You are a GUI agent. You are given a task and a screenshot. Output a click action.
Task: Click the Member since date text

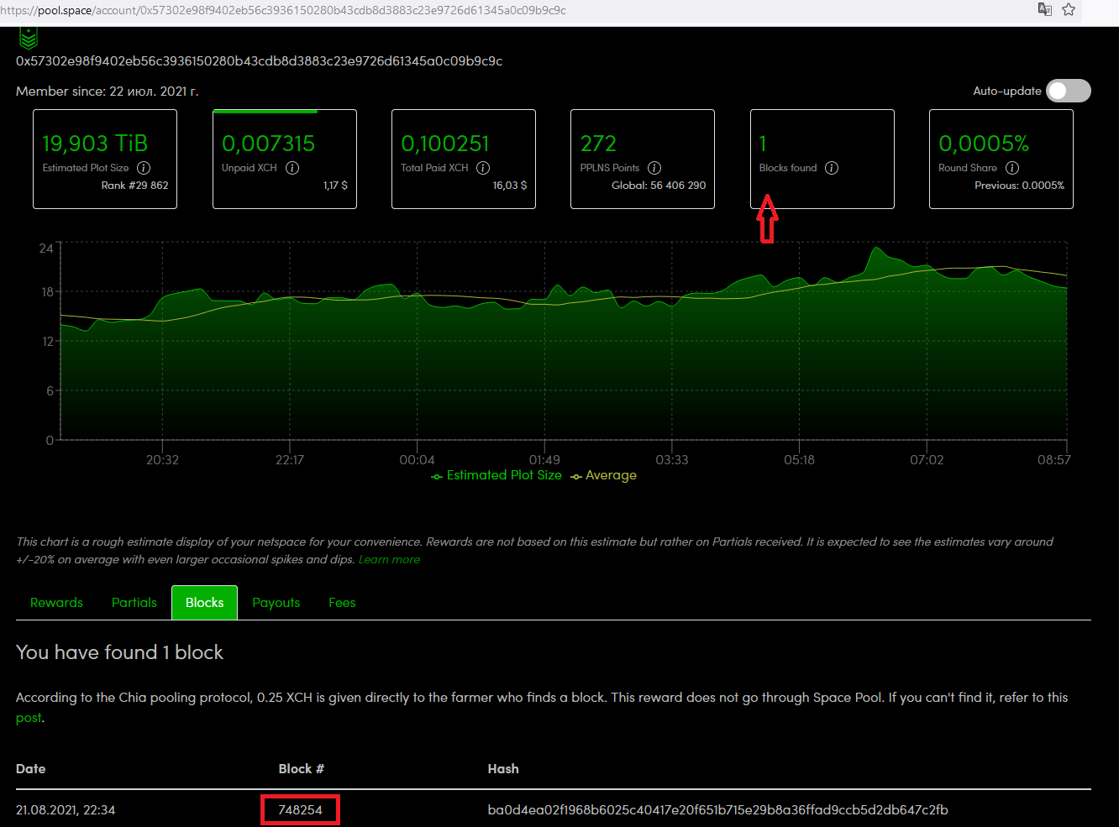tap(108, 92)
